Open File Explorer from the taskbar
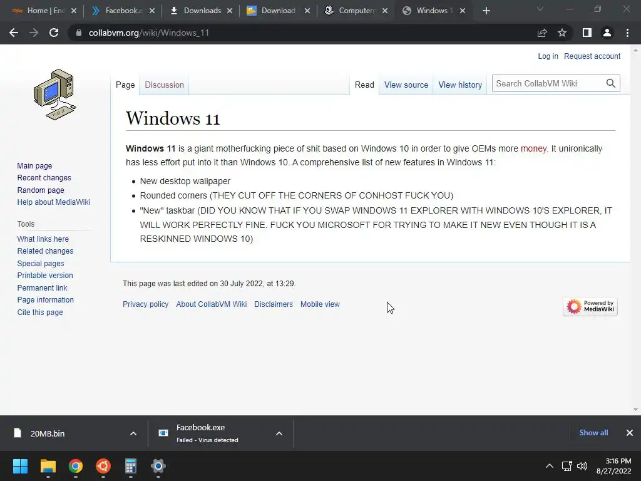This screenshot has width=641, height=481. (48, 466)
